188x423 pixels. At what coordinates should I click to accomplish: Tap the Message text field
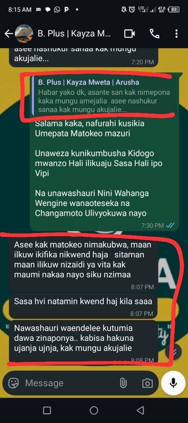pyautogui.click(x=69, y=383)
